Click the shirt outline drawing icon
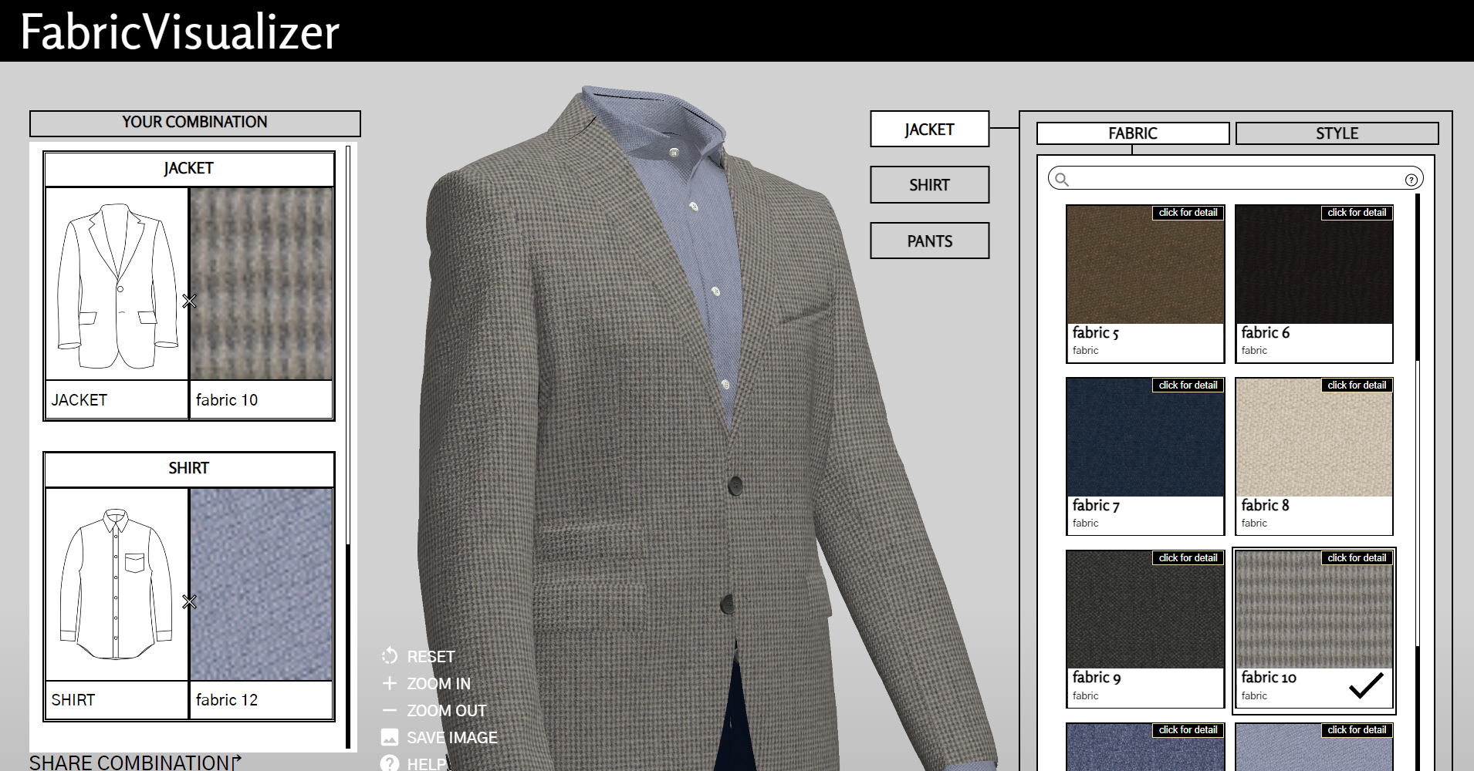The width and height of the screenshot is (1474, 771). tap(117, 584)
